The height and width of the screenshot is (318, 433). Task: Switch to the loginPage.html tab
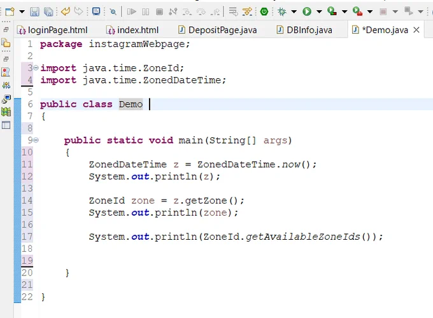pyautogui.click(x=52, y=30)
